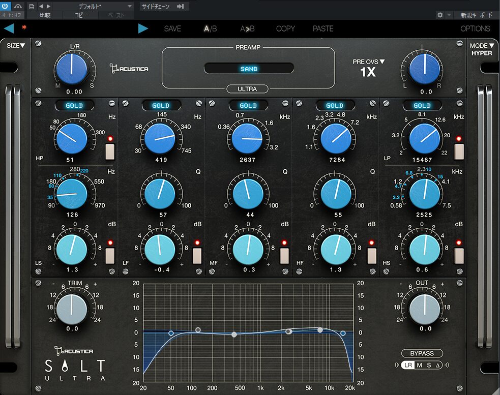The width and height of the screenshot is (500, 395).
Task: Click the Acustica logo near the preamp
Action: pos(129,68)
